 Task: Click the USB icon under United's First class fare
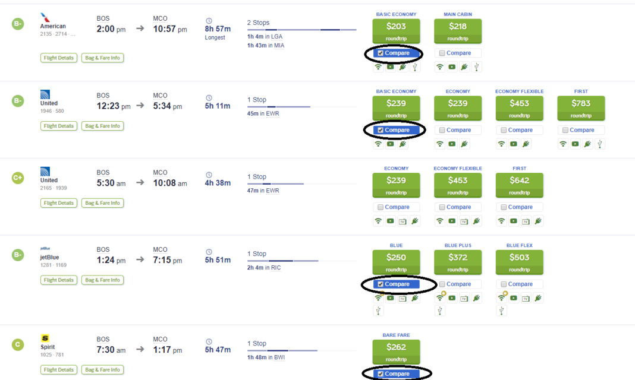(x=600, y=144)
